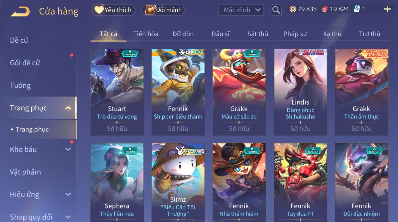
Task: Open the Mặc định sort dropdown
Action: pyautogui.click(x=241, y=10)
